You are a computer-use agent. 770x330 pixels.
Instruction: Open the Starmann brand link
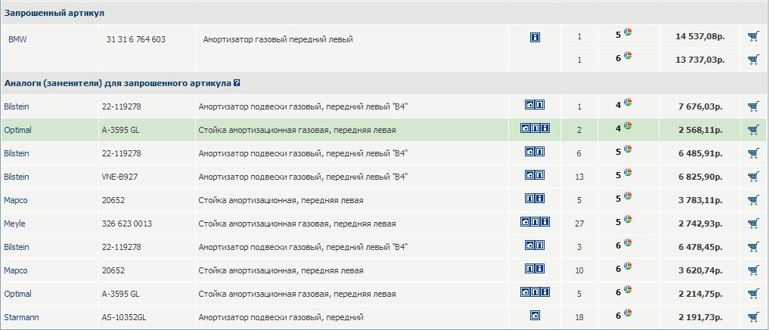pos(21,317)
